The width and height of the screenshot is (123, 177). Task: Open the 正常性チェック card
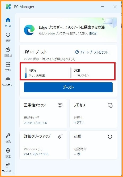pos(43,114)
